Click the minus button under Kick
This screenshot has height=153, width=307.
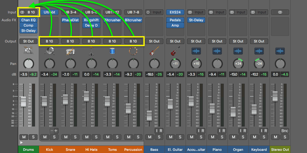(x=52, y=131)
